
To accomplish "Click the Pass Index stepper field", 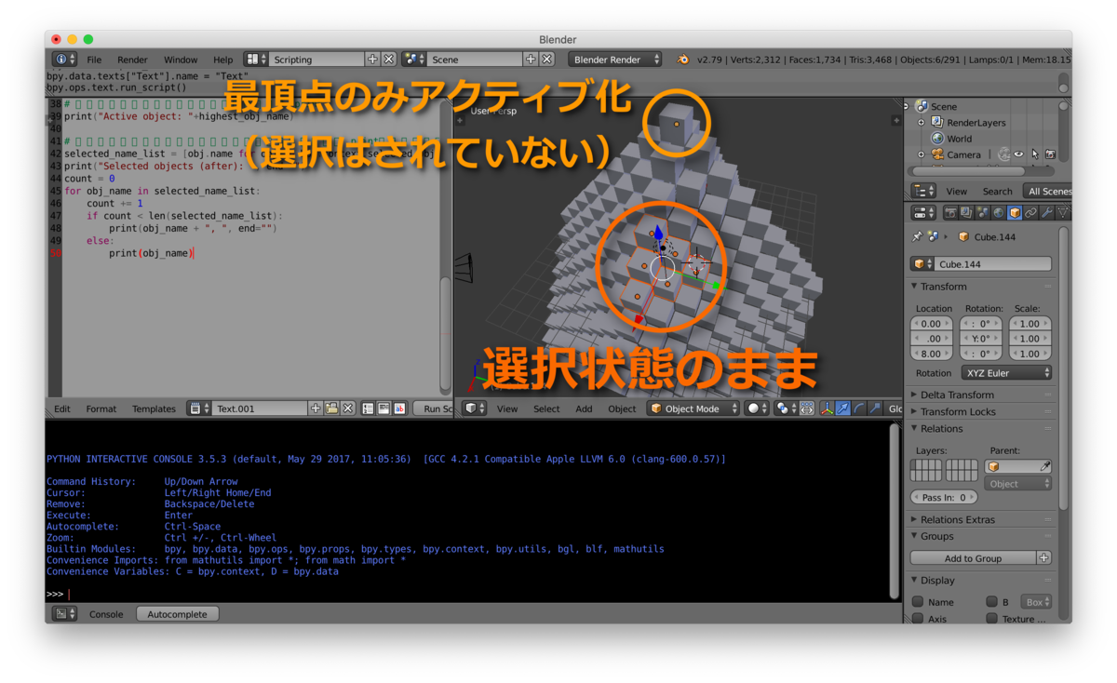I will 943,496.
